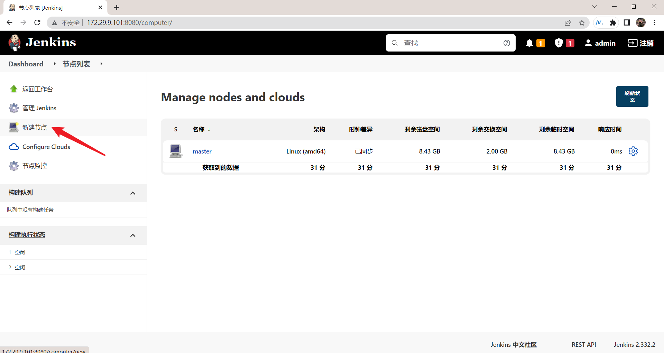Go forward with the browser forward arrow

[x=23, y=22]
